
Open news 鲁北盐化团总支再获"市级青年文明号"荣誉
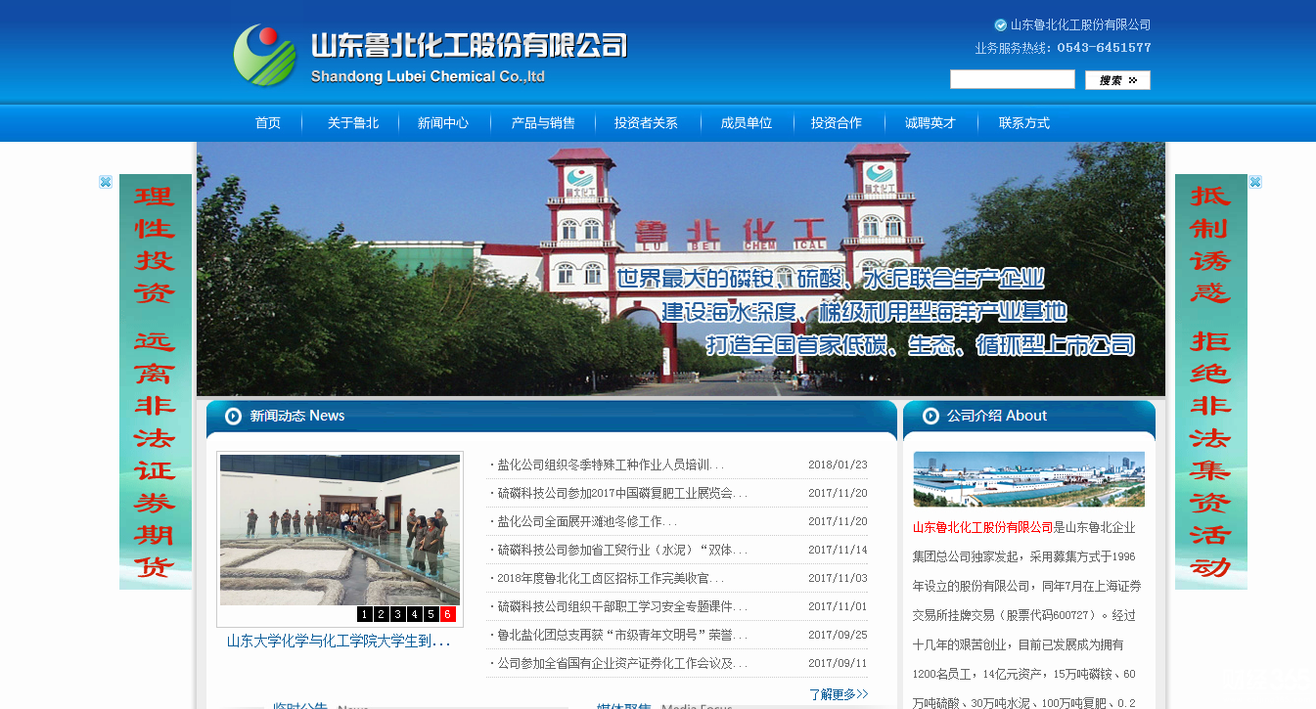(622, 635)
